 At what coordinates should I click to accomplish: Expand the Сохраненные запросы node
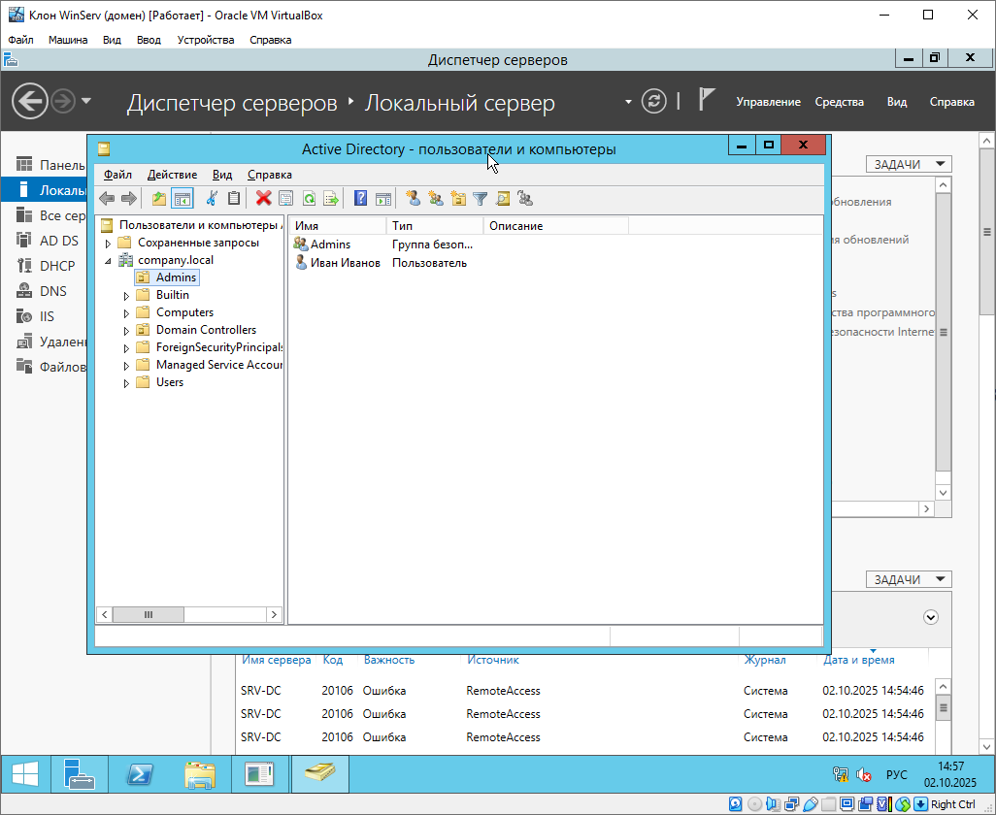click(108, 244)
